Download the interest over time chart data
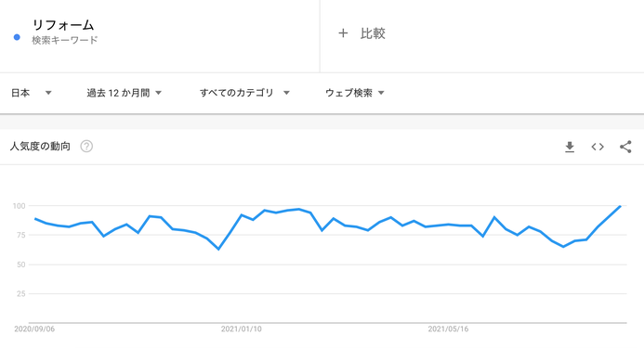Viewport: 644px width, 348px height. 570,147
